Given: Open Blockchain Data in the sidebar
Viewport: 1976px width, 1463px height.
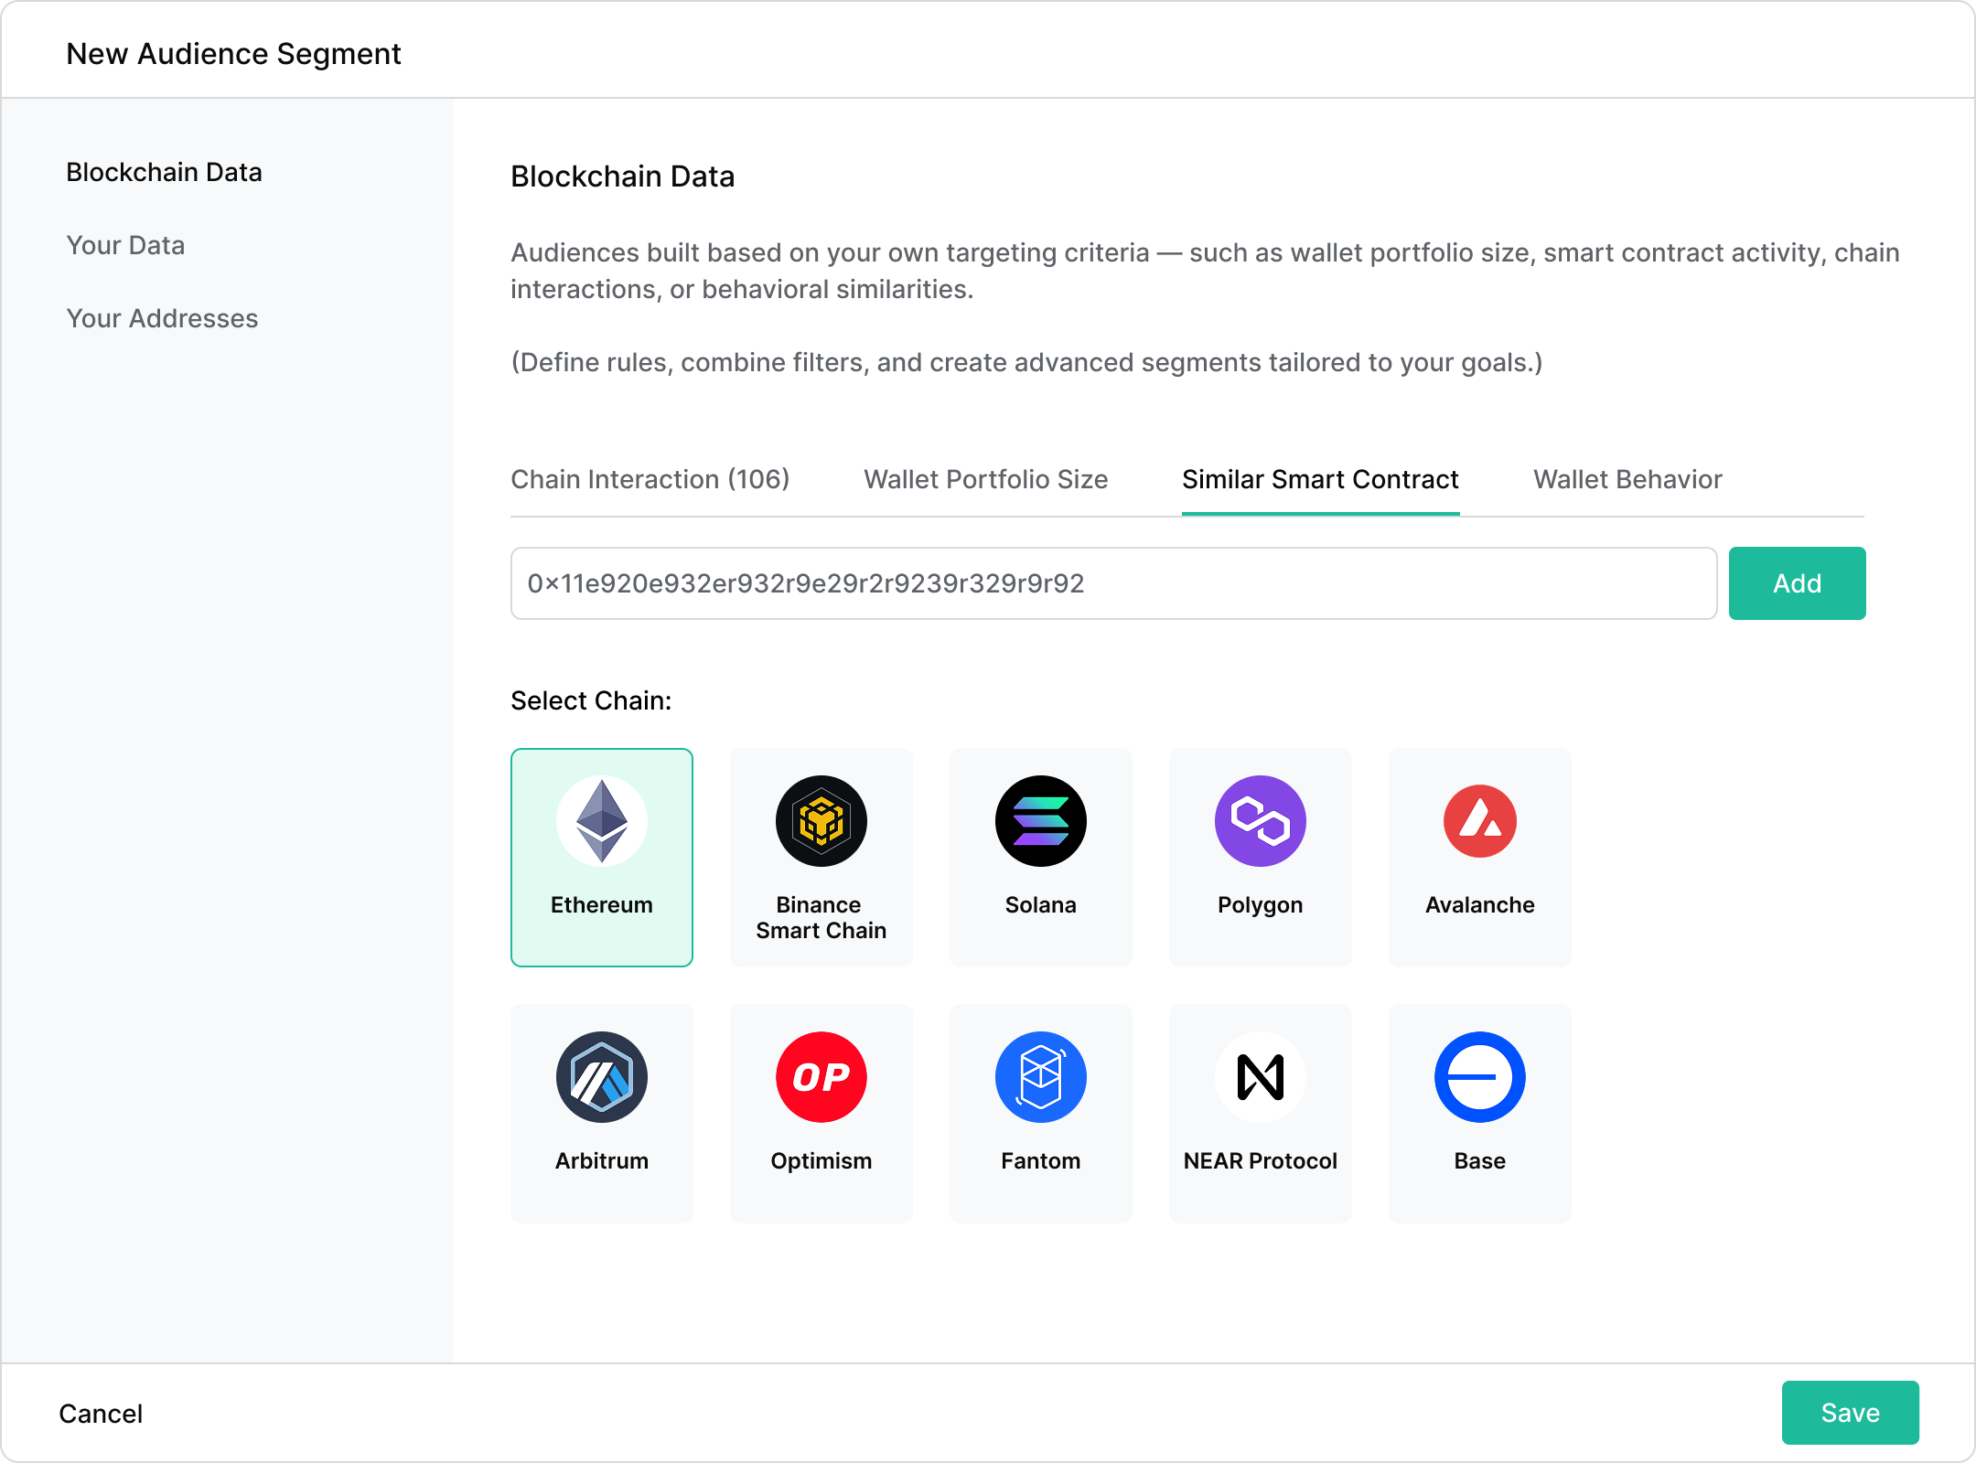Looking at the screenshot, I should click(x=164, y=172).
